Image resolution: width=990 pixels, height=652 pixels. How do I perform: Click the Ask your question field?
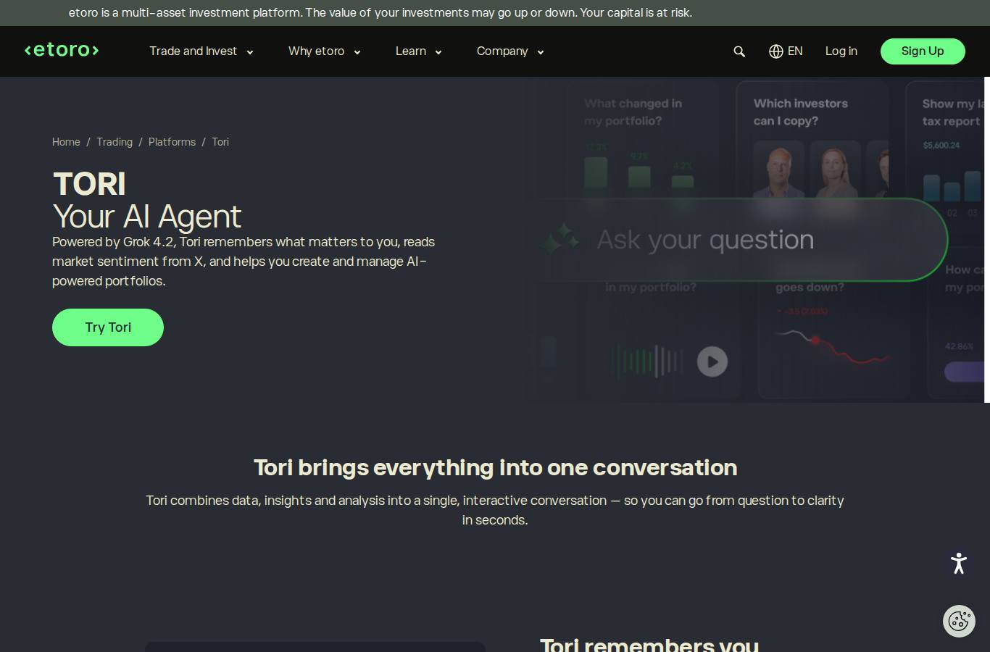click(x=739, y=240)
